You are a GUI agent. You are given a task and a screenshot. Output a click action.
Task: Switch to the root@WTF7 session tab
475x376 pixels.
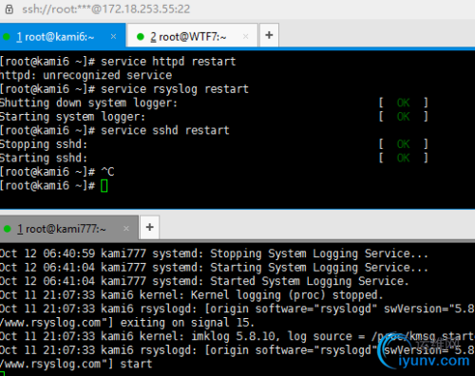click(192, 37)
